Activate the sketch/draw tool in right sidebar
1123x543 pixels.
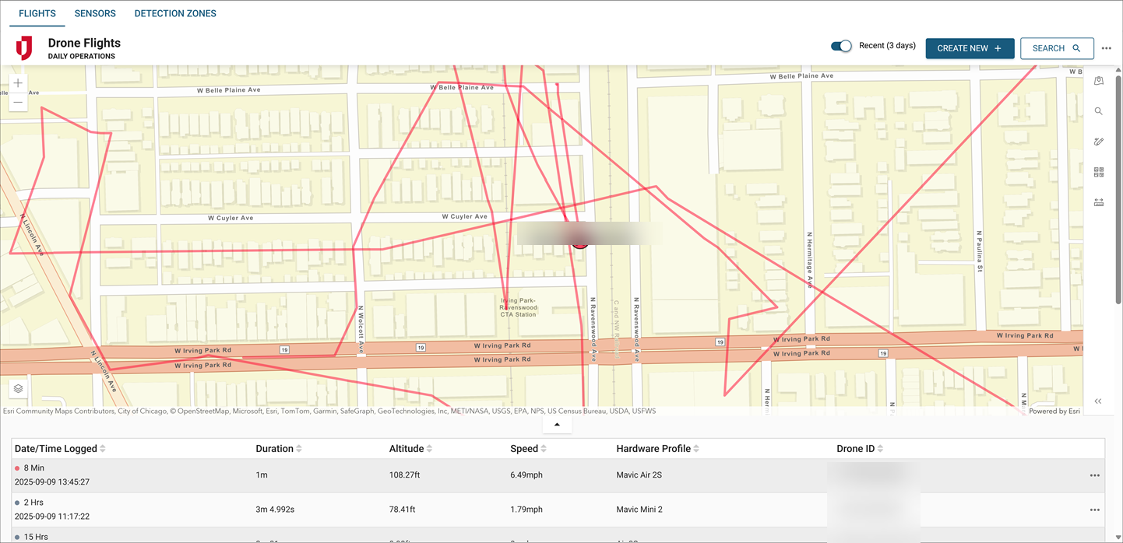click(1099, 142)
